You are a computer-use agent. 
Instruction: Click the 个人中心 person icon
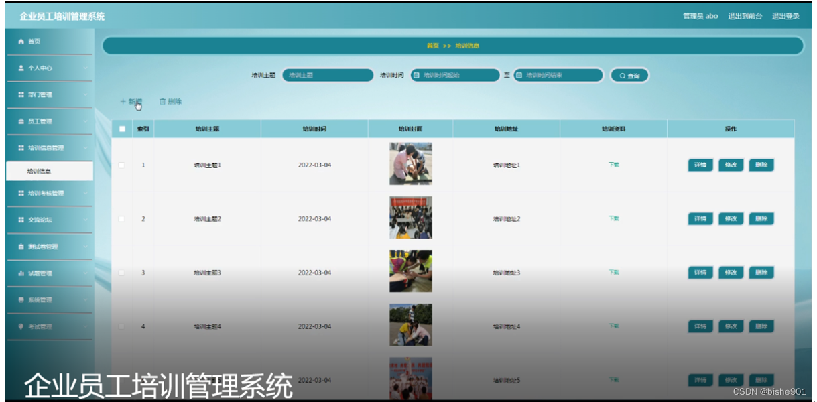[21, 68]
